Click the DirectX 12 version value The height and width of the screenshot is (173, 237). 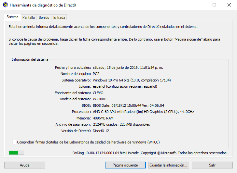click(x=101, y=131)
